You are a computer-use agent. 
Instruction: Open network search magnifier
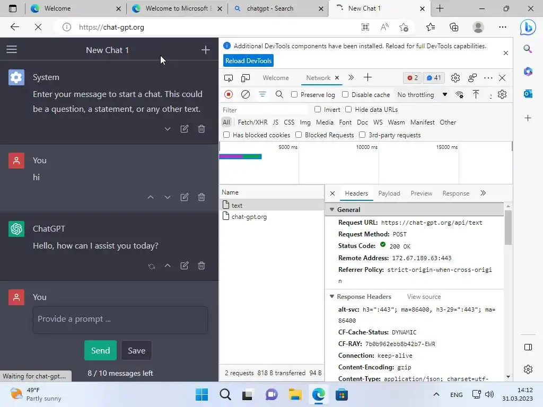point(279,94)
